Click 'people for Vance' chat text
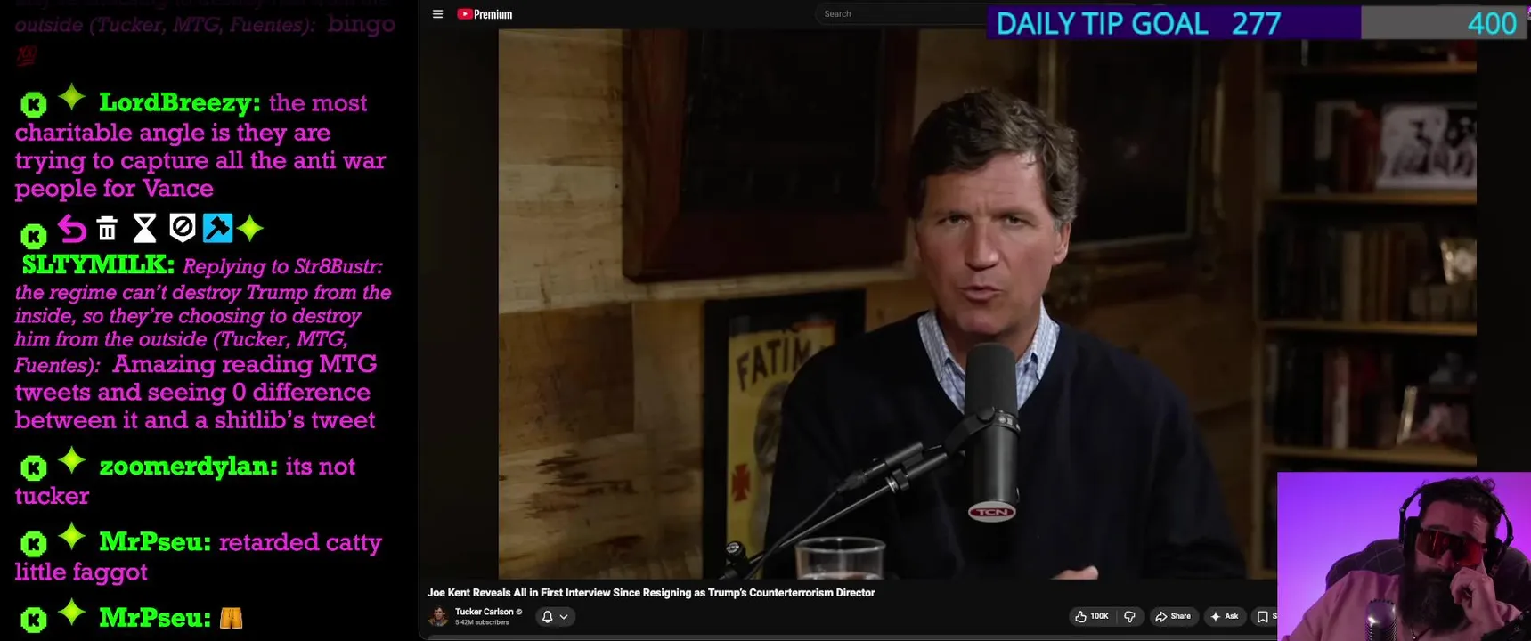 click(114, 189)
